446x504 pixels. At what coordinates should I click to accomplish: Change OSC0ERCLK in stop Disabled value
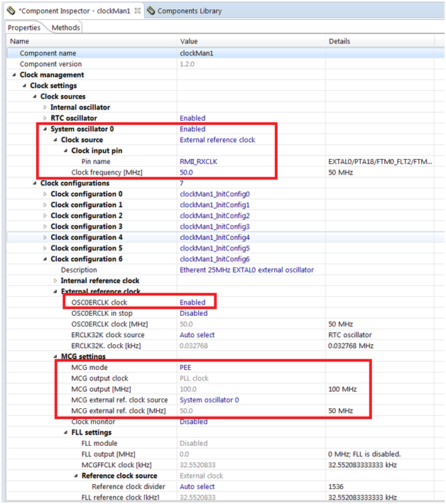click(x=194, y=313)
